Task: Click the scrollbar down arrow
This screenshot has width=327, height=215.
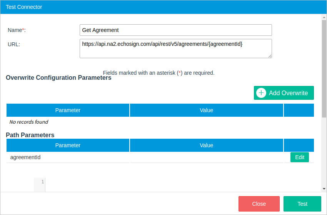Action: 324,189
